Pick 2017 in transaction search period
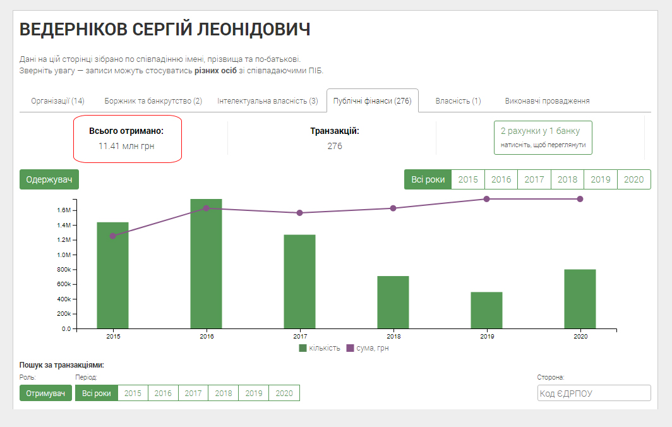Viewport: 672px width, 427px height. (x=193, y=393)
